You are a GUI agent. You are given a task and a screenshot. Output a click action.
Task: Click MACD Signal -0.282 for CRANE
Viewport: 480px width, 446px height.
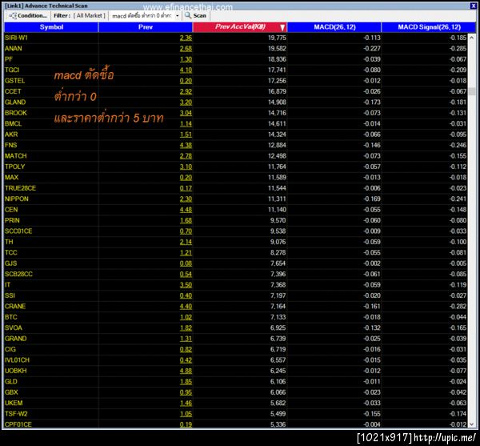pyautogui.click(x=458, y=307)
